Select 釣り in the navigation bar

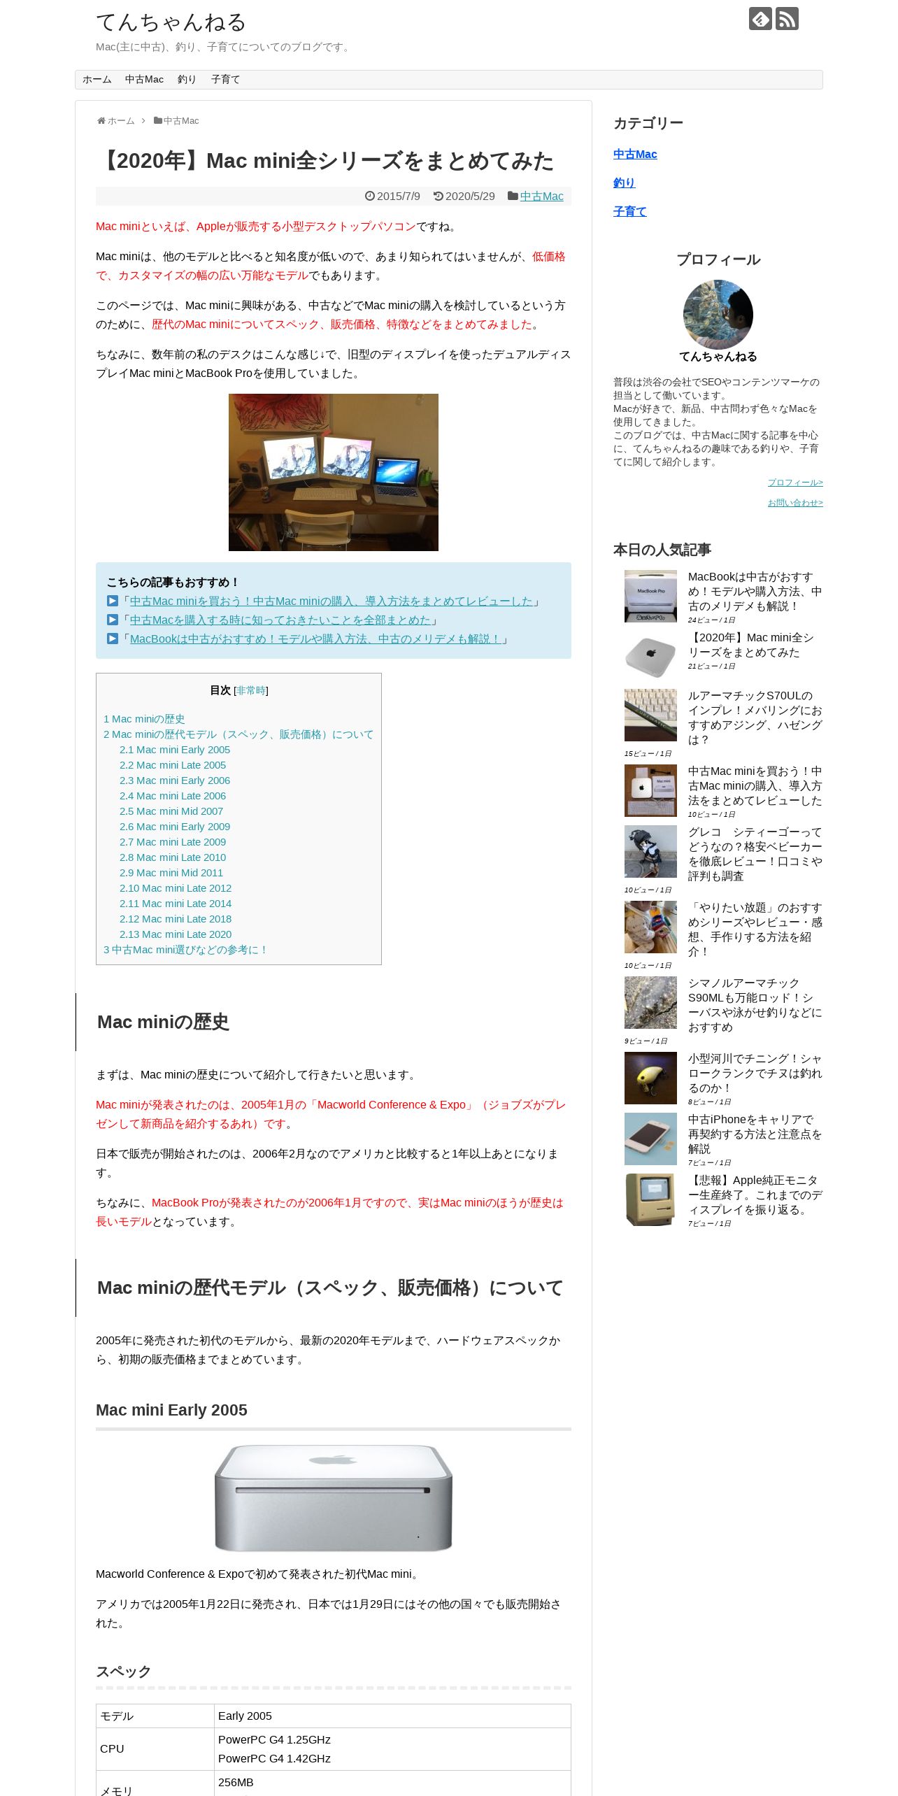tap(187, 80)
